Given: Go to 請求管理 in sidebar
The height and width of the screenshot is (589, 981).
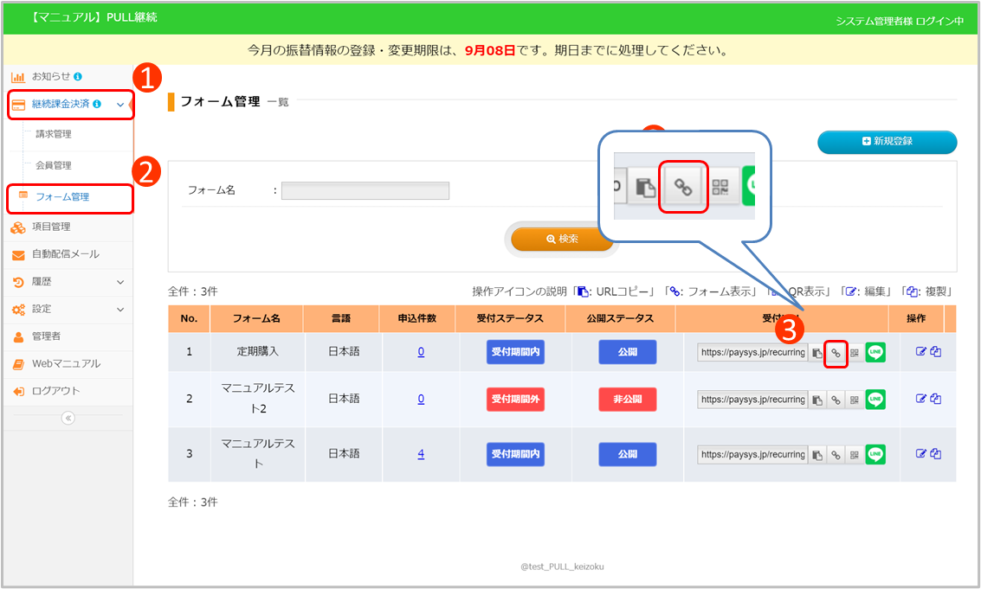Looking at the screenshot, I should pyautogui.click(x=54, y=134).
